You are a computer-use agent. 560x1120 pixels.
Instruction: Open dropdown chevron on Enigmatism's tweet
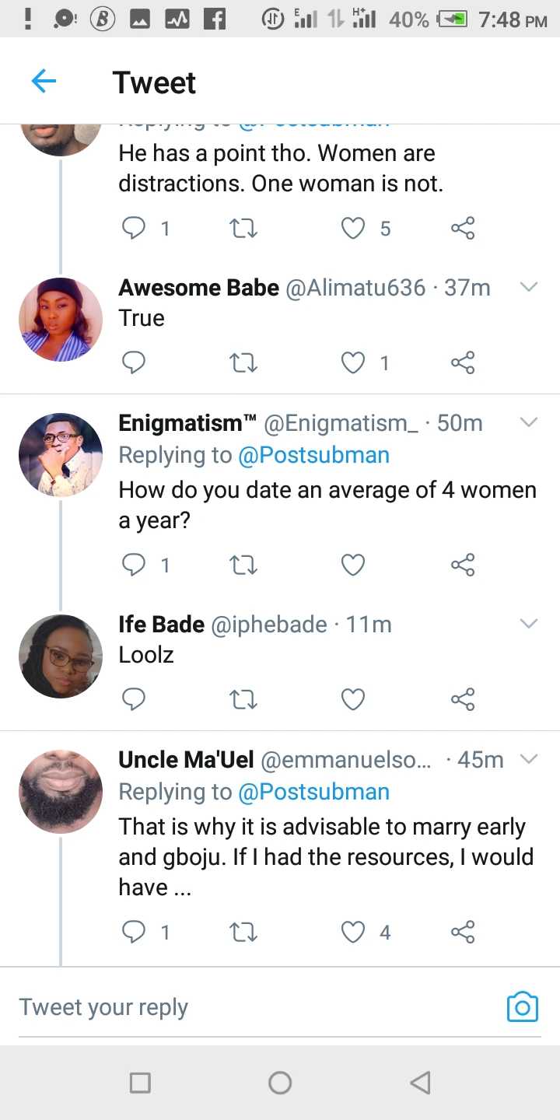(x=528, y=423)
